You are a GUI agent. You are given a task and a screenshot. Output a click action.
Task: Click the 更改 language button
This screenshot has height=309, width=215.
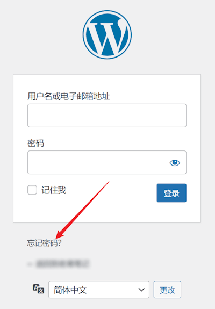167,290
